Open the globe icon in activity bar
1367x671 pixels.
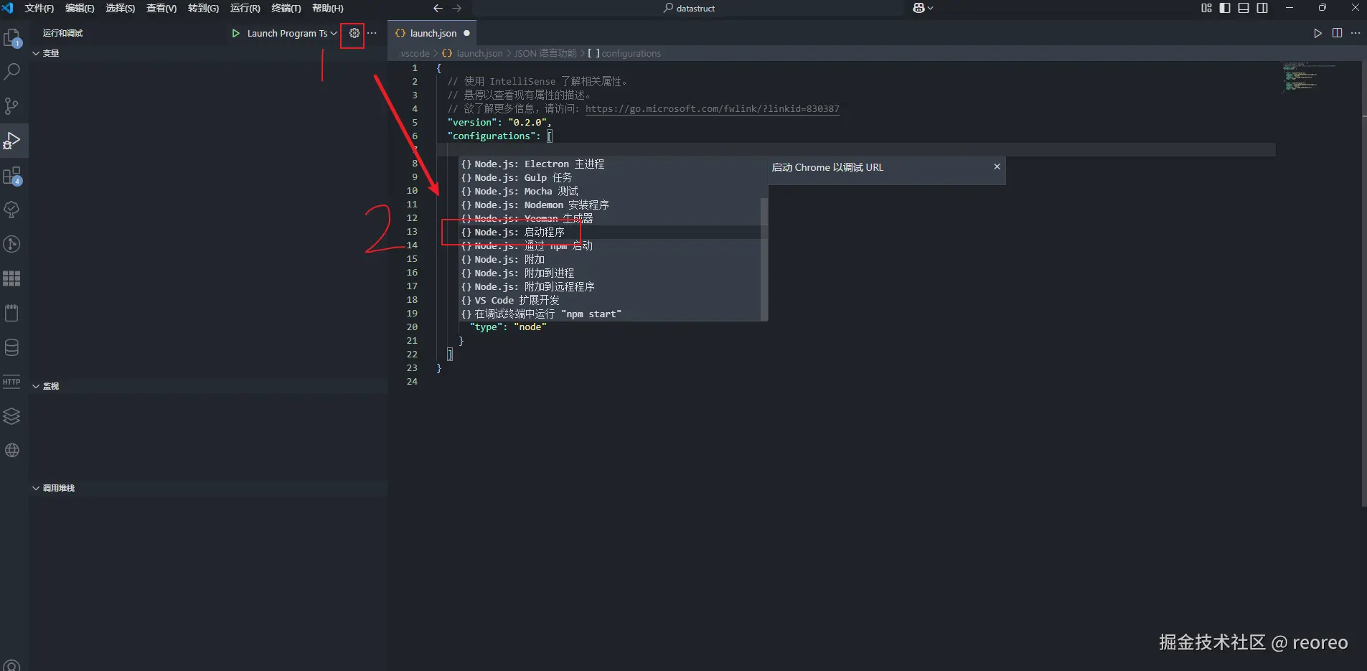(x=12, y=451)
